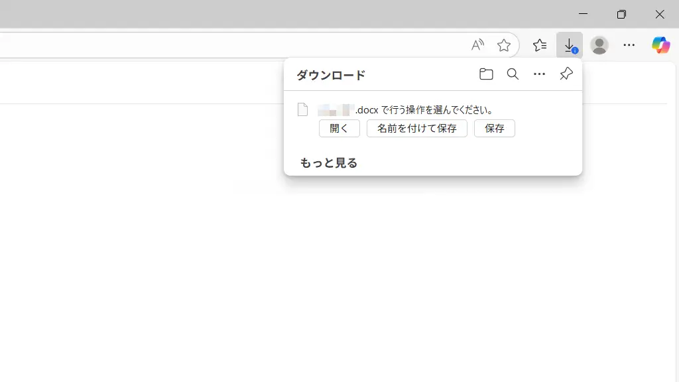Expand もっと見る in the Downloads panel
679x382 pixels.
point(328,162)
